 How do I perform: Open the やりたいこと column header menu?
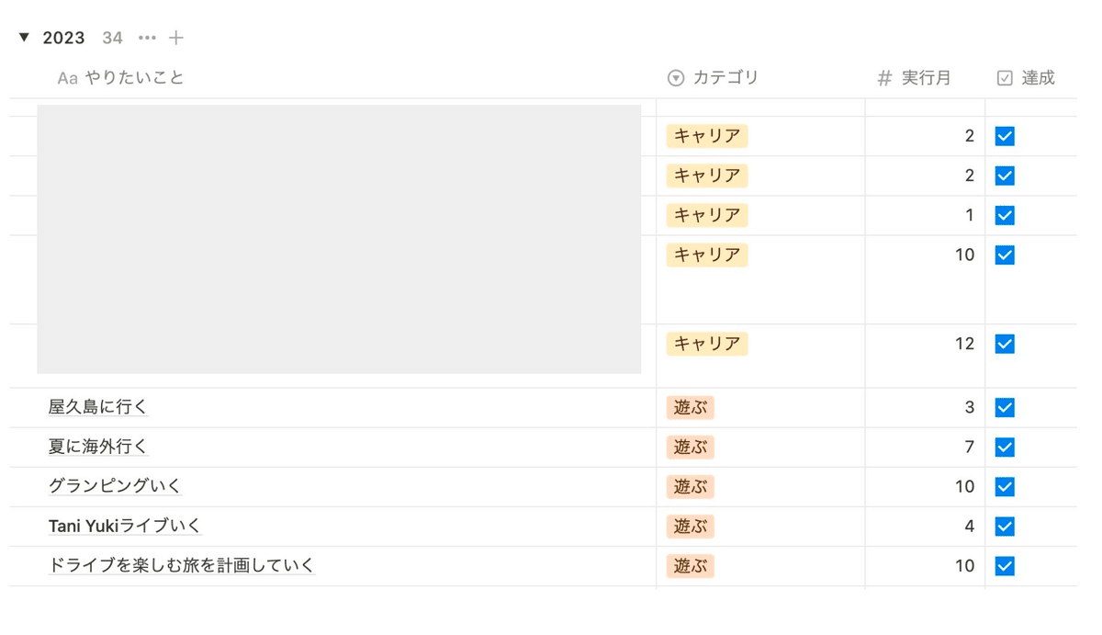tap(135, 78)
